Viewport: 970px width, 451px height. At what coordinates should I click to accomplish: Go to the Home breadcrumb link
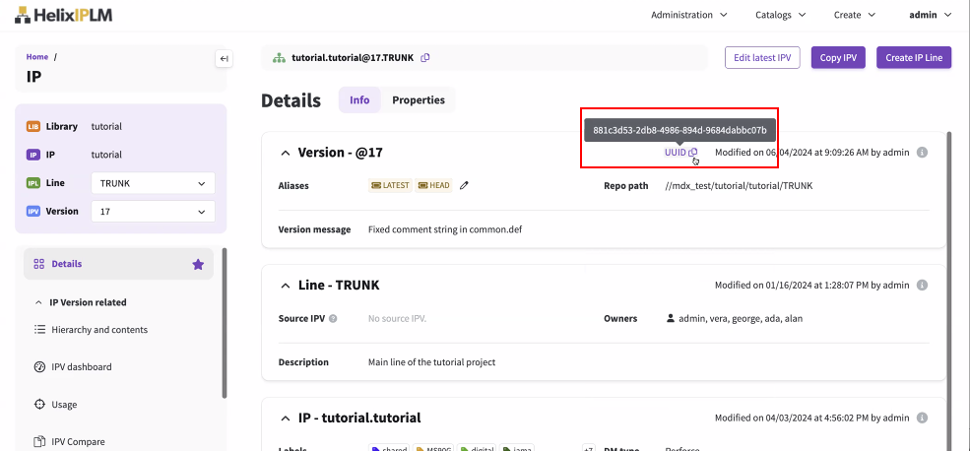37,57
